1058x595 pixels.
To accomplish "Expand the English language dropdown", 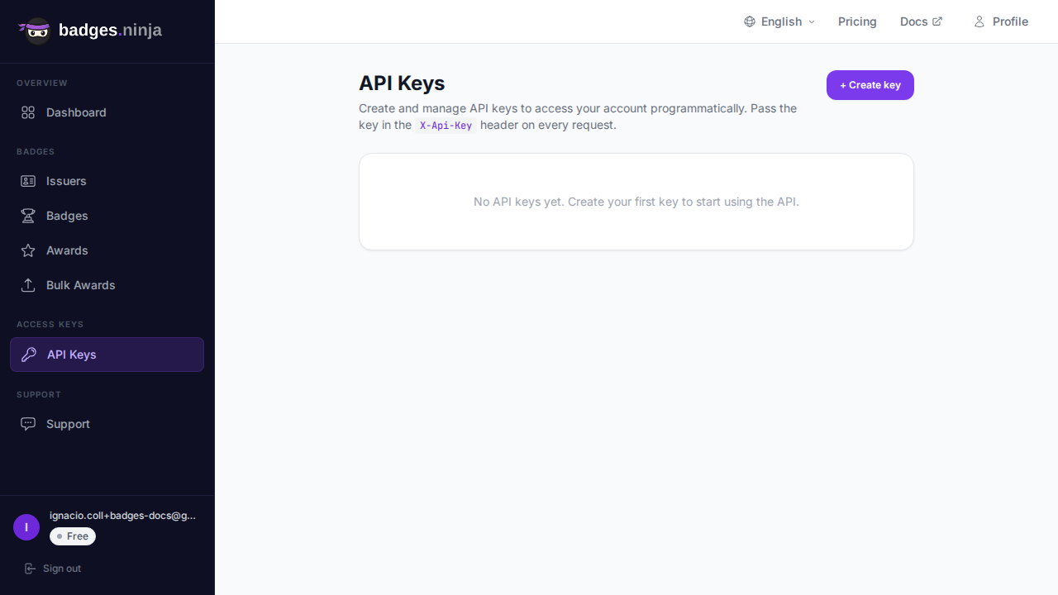I will coord(779,21).
